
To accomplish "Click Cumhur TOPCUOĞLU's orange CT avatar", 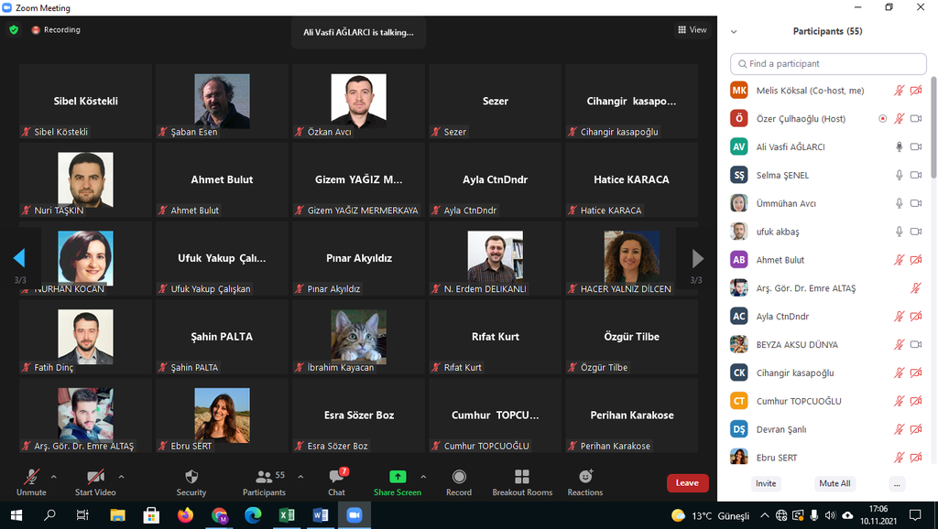I will [x=739, y=401].
